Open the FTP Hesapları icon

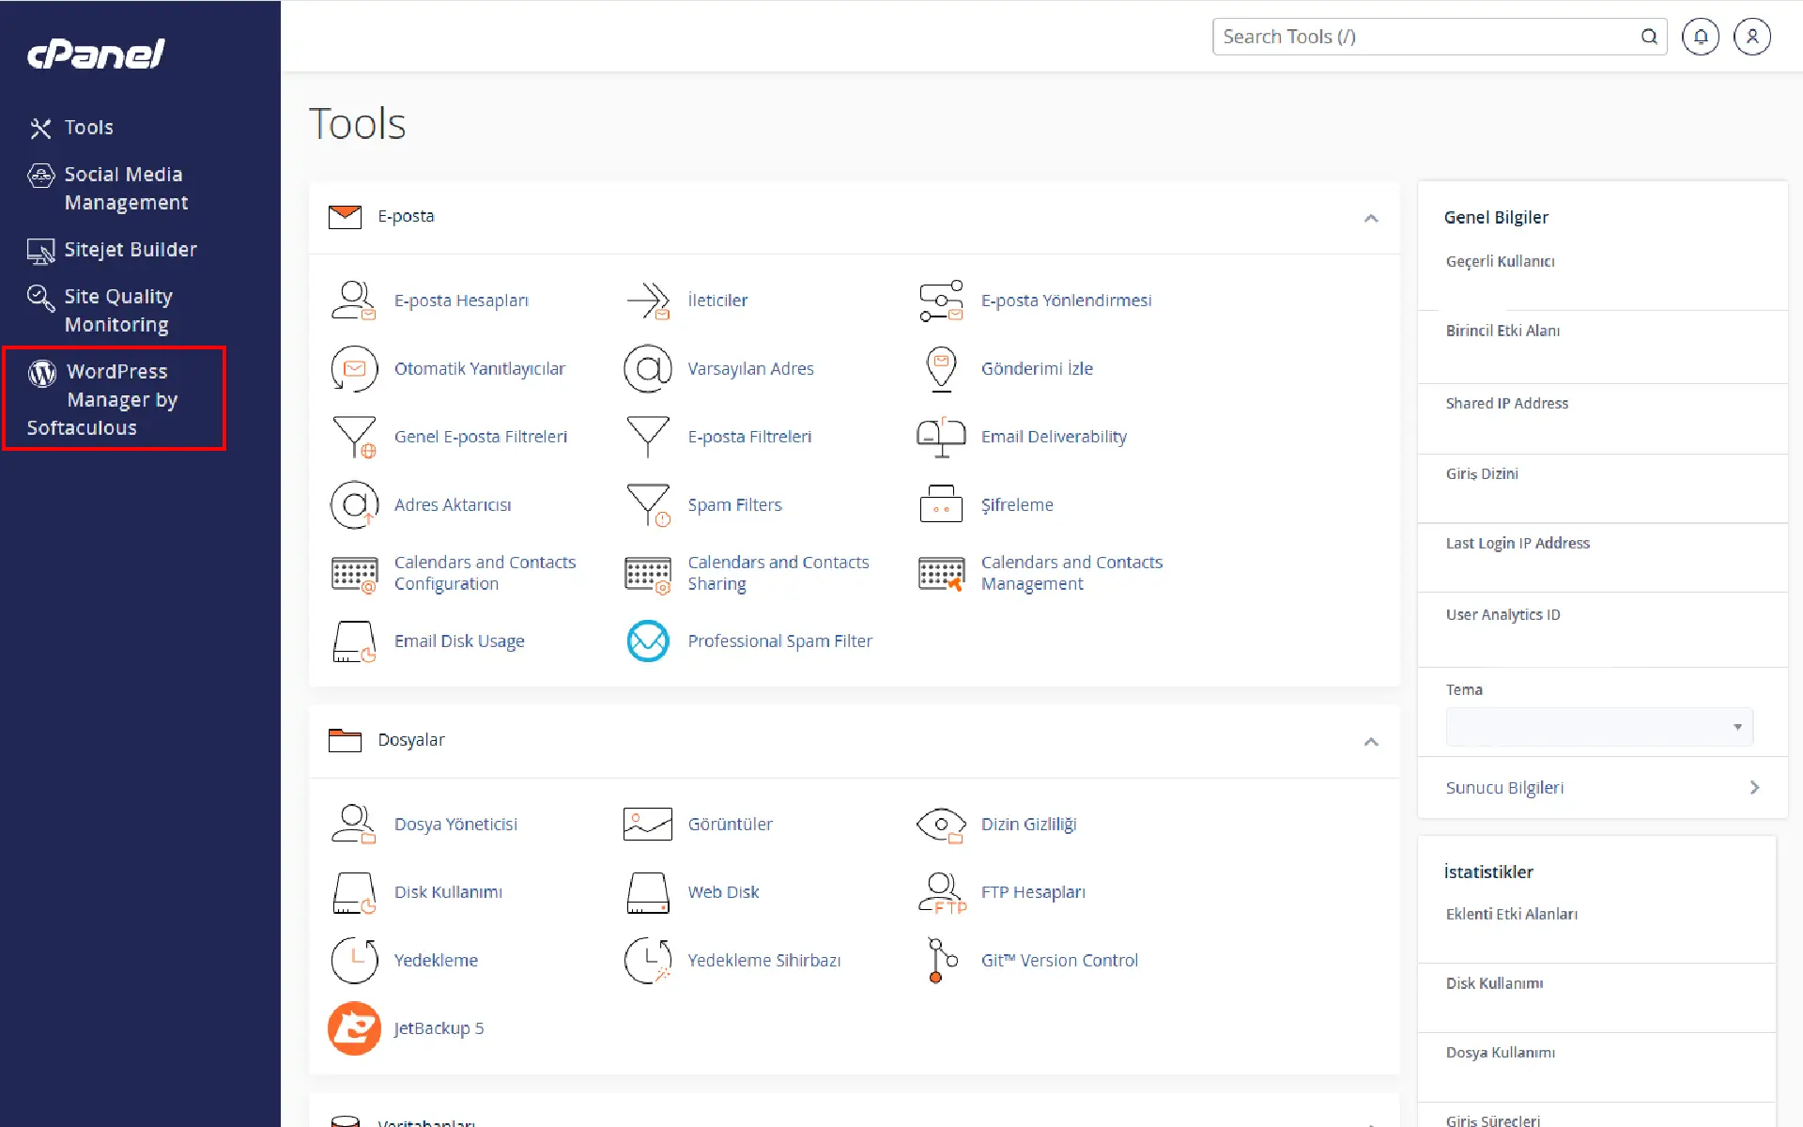click(941, 892)
